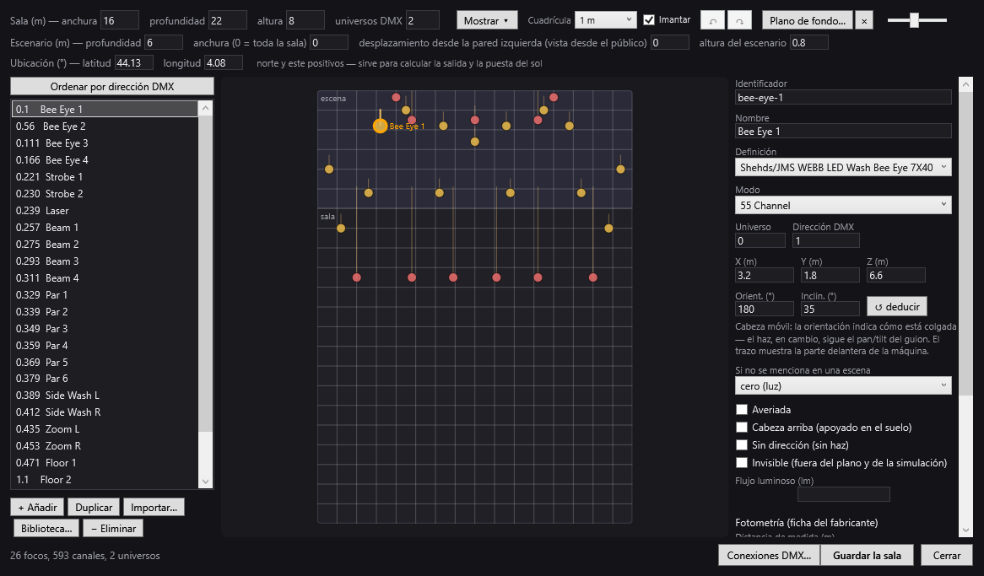Screen dimensions: 984x576
Task: Select Floor 2 in the fixture list
Action: (105, 479)
